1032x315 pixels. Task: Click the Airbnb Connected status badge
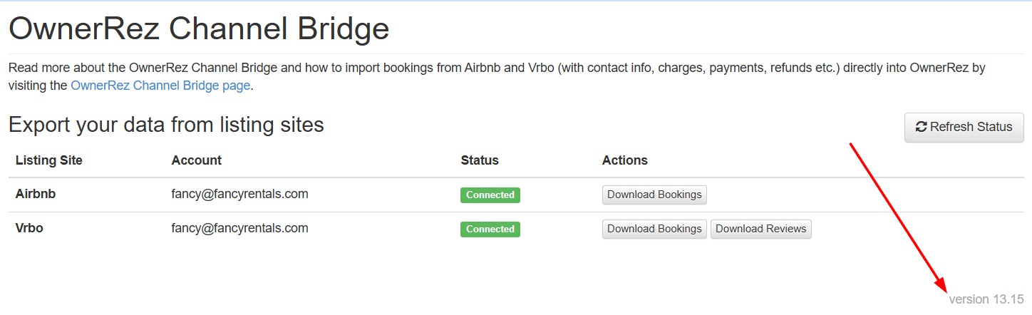(x=490, y=195)
